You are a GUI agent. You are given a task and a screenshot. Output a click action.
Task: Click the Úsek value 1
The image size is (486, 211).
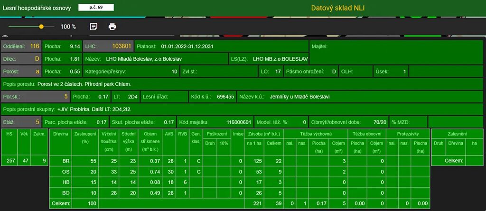[404, 72]
